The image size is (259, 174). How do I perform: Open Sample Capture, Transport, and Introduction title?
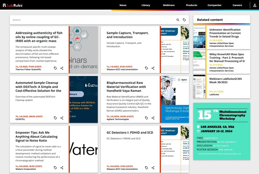(128, 35)
